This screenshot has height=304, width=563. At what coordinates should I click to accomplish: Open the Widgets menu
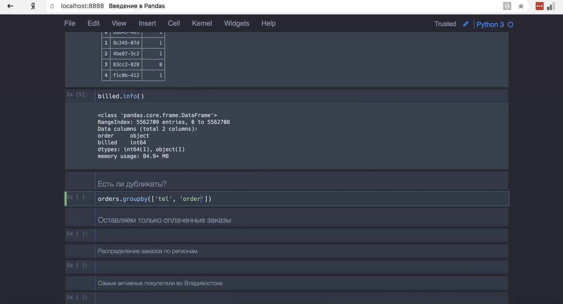[236, 24]
